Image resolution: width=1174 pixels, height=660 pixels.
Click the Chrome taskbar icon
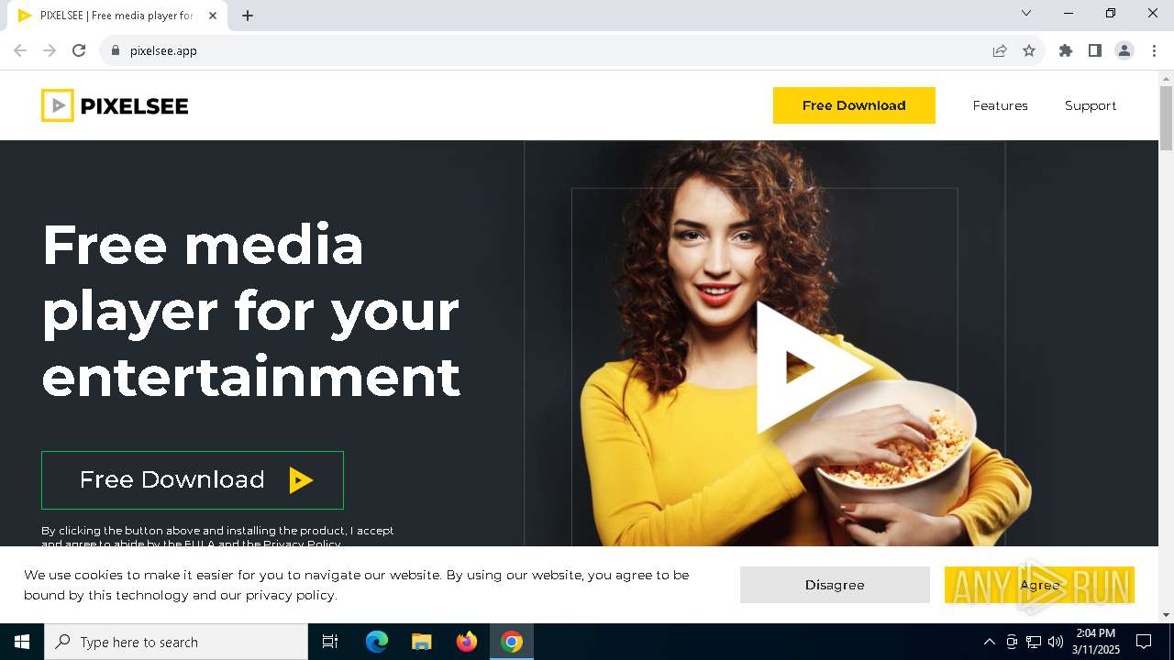point(512,642)
